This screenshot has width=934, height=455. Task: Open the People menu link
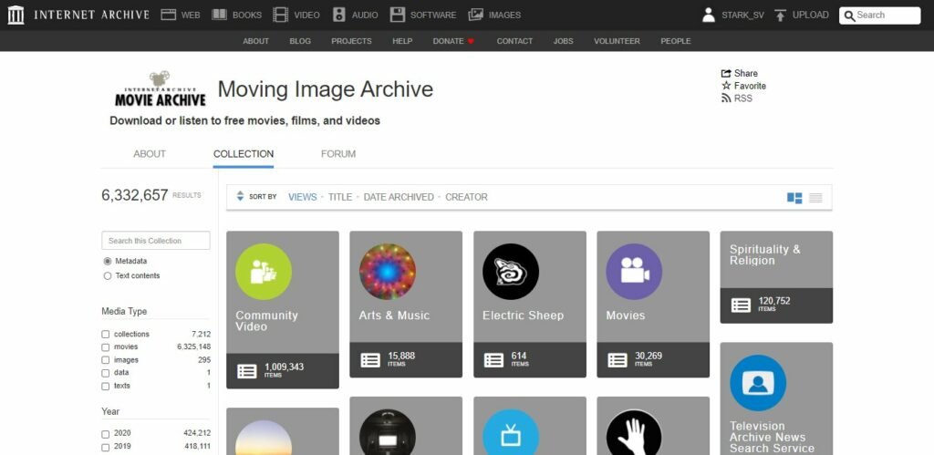(676, 41)
